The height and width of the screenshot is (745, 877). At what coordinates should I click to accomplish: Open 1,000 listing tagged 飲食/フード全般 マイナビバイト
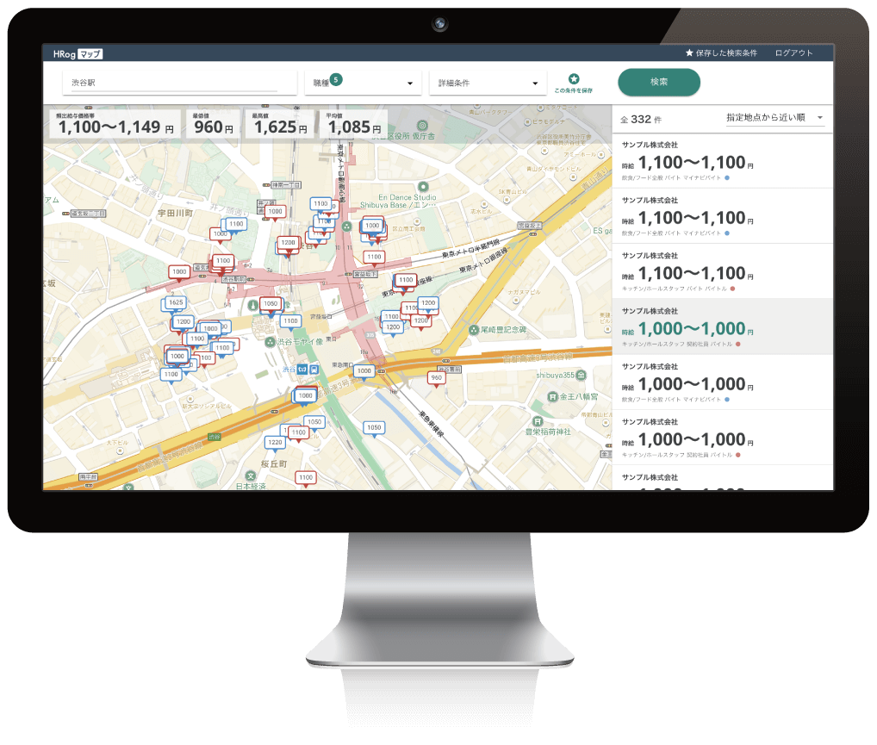tap(723, 382)
